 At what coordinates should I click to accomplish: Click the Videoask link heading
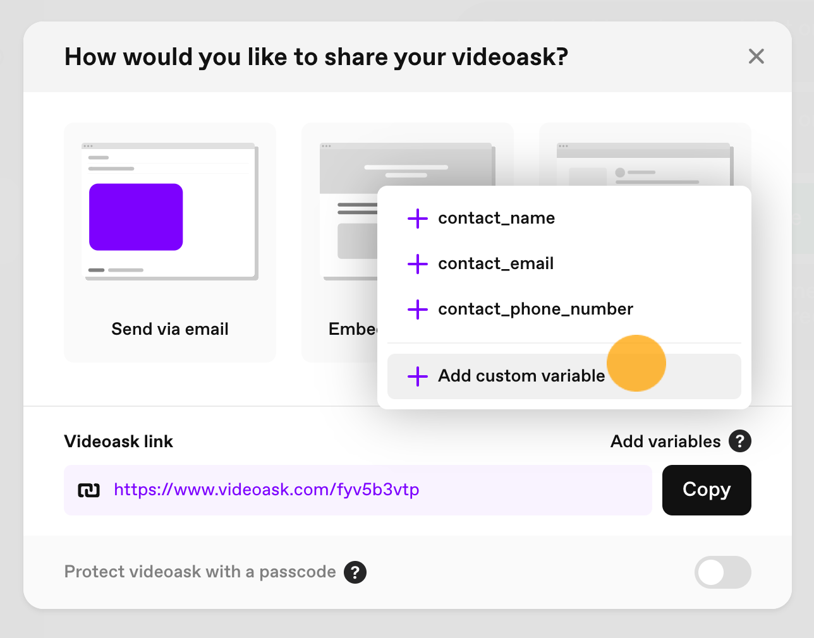pyautogui.click(x=119, y=442)
